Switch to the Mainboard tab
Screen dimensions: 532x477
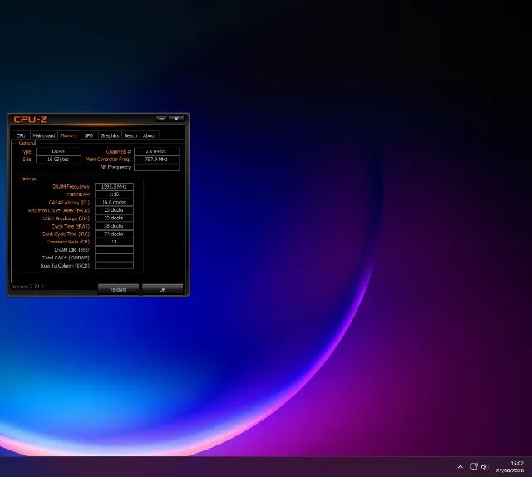click(x=44, y=135)
